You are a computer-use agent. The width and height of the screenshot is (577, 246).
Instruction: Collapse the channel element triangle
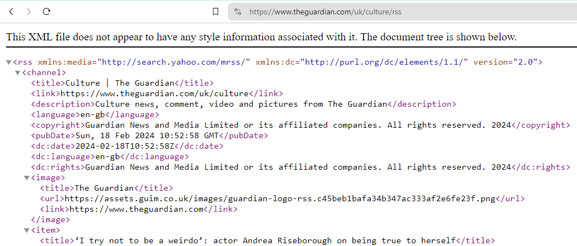tap(18, 73)
